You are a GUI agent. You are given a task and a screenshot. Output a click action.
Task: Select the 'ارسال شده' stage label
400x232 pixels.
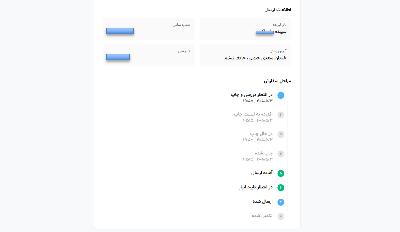(262, 201)
